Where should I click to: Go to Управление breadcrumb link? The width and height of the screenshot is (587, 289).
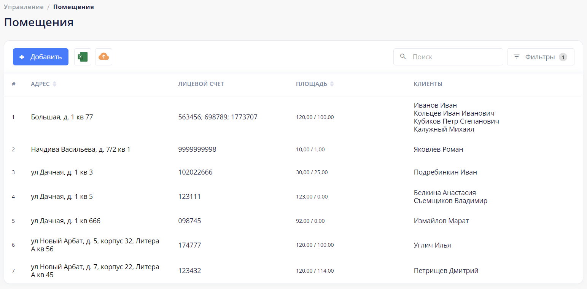tap(24, 7)
